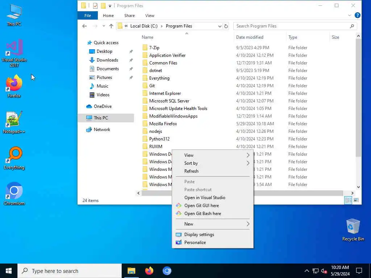Viewport: 371px width, 278px height.
Task: Expand the ribbon chevron
Action: coord(350,15)
